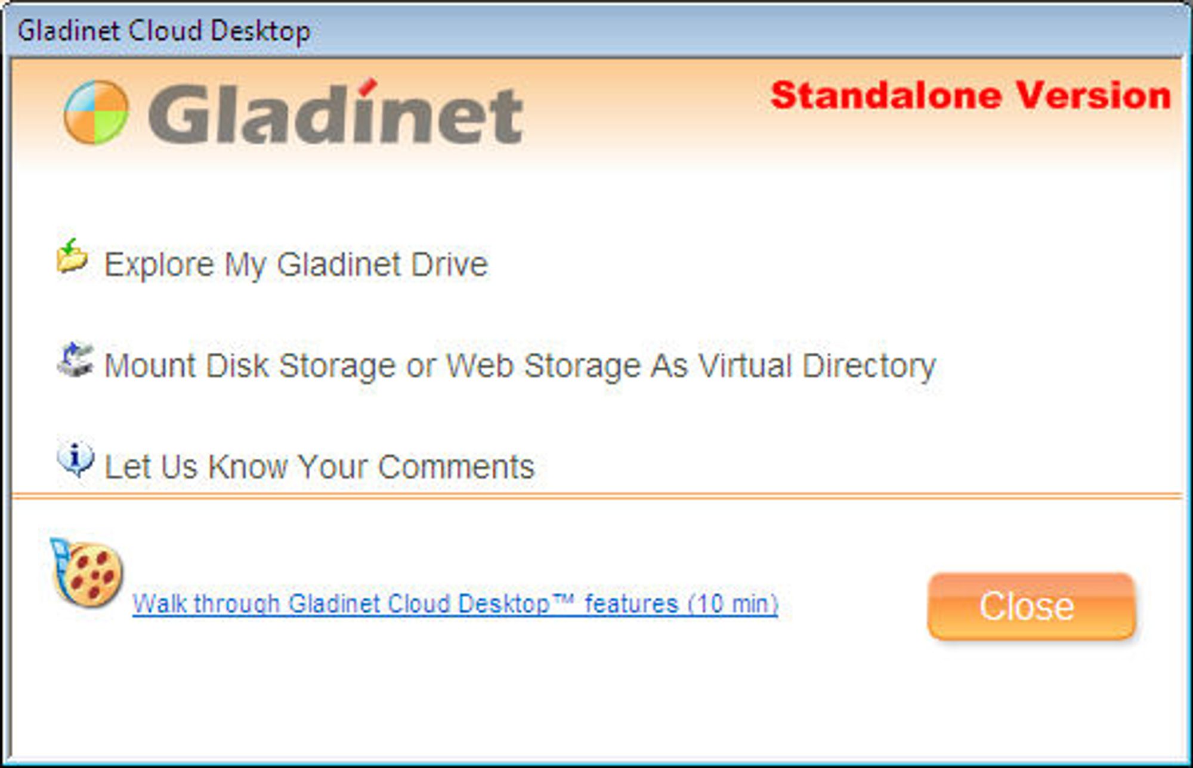Click the film reel walkthrough icon

pos(87,573)
